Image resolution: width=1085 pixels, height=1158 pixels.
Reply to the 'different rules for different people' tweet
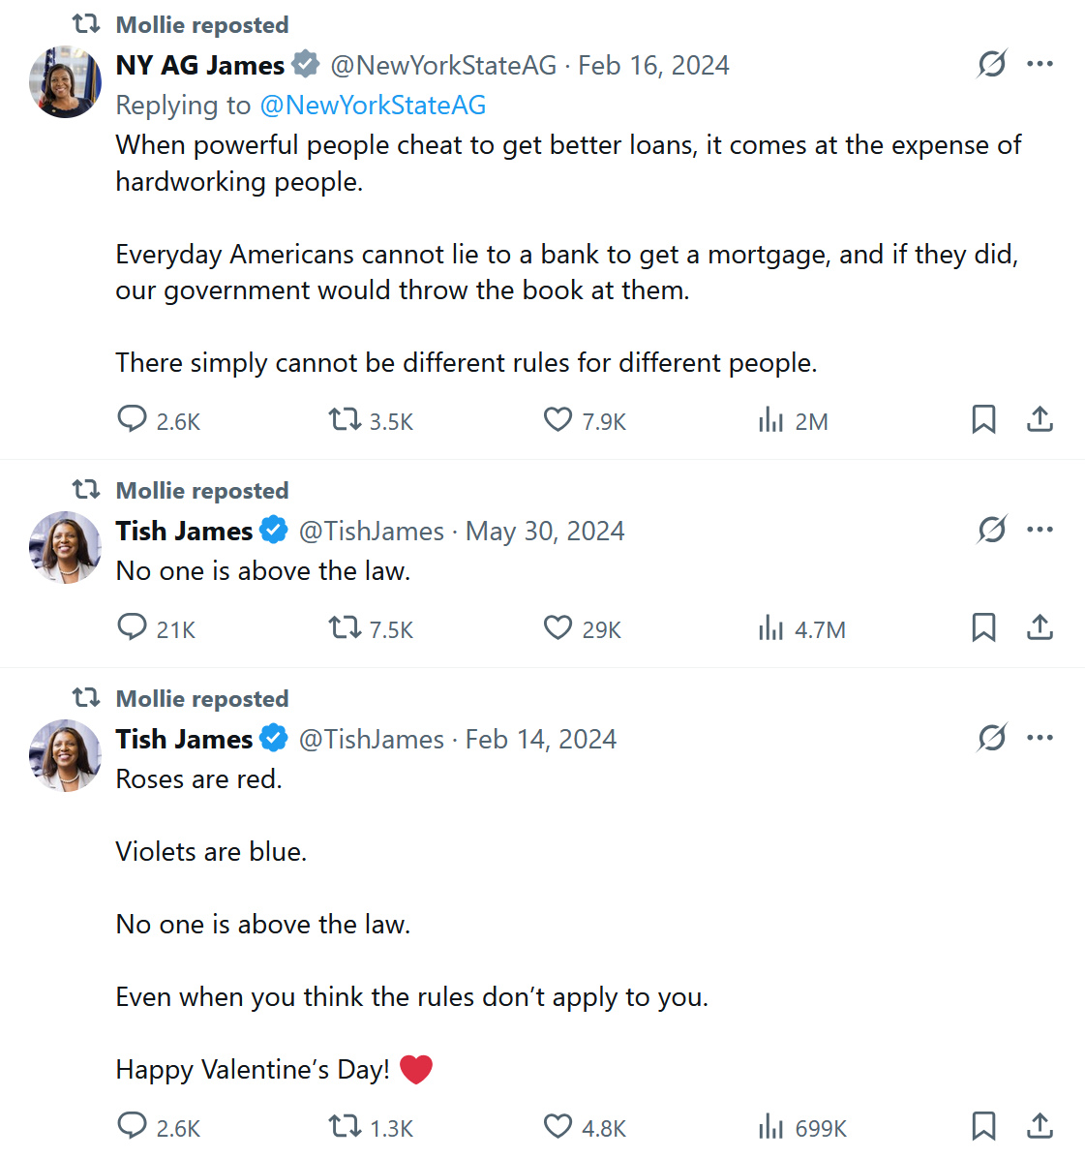pyautogui.click(x=132, y=419)
